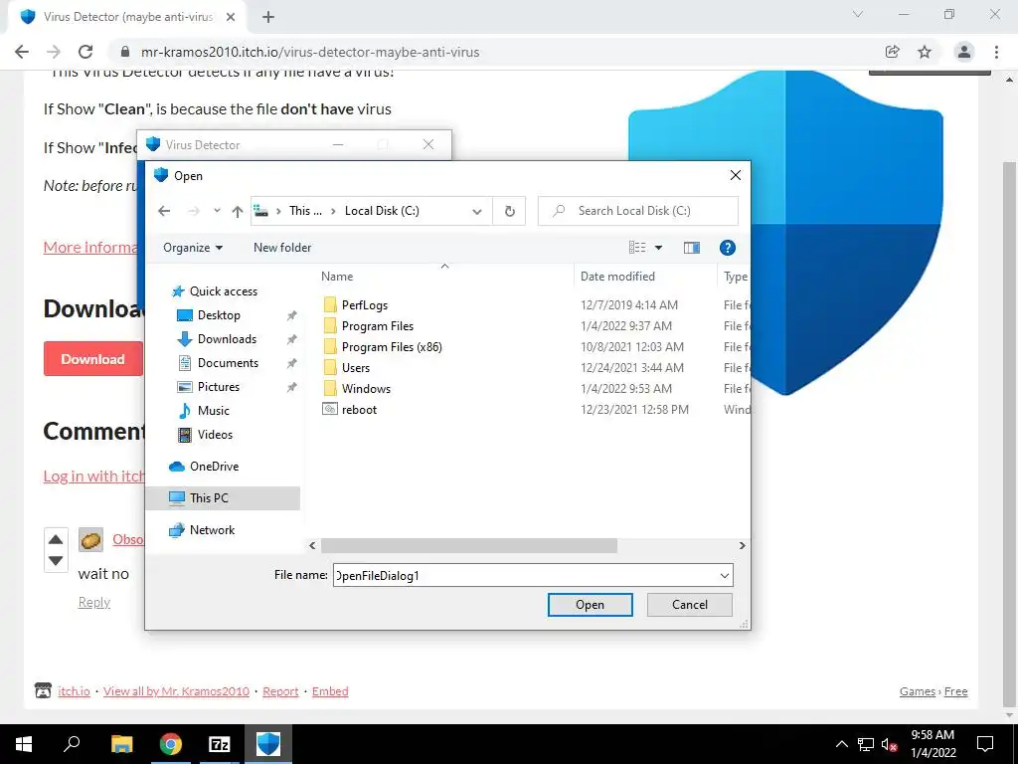Open Chrome three-dot menu
This screenshot has width=1018, height=764.
(x=996, y=52)
